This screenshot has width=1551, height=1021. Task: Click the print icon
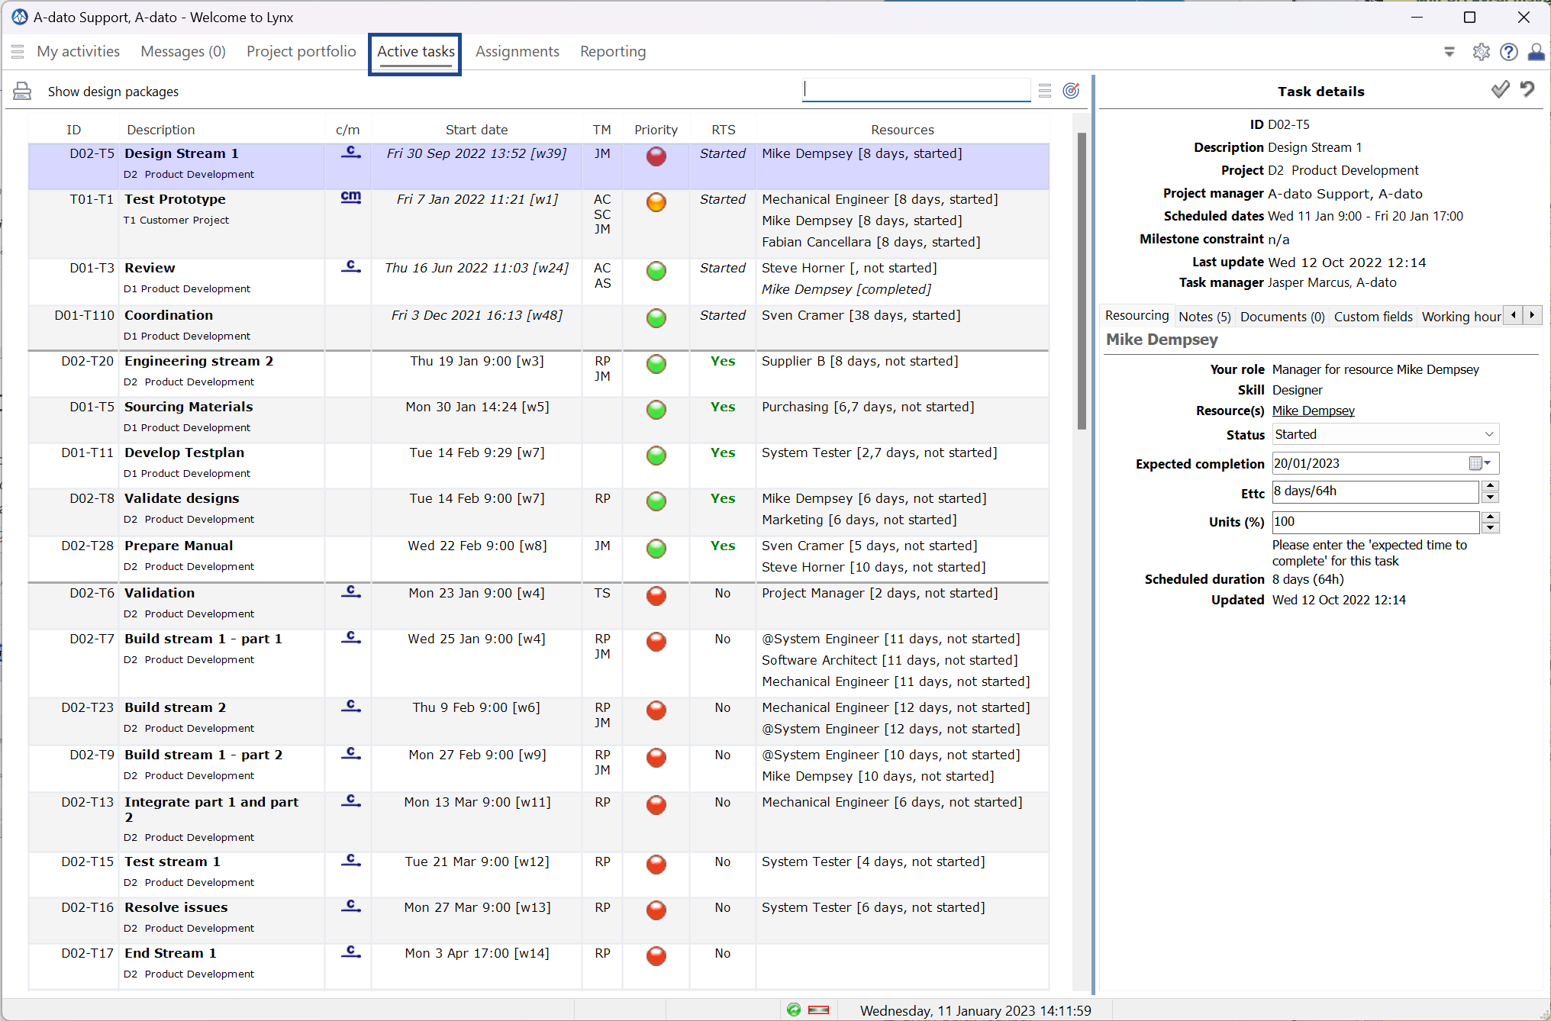22,92
